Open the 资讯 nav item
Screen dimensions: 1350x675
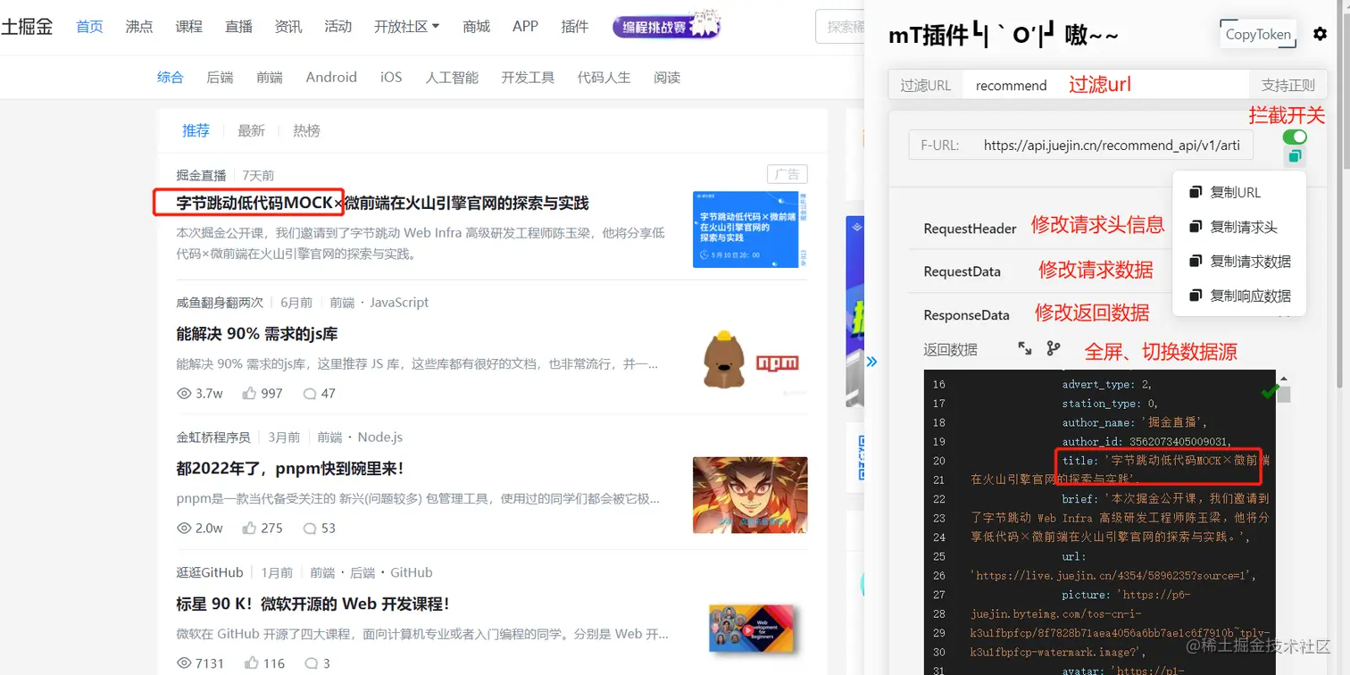288,26
